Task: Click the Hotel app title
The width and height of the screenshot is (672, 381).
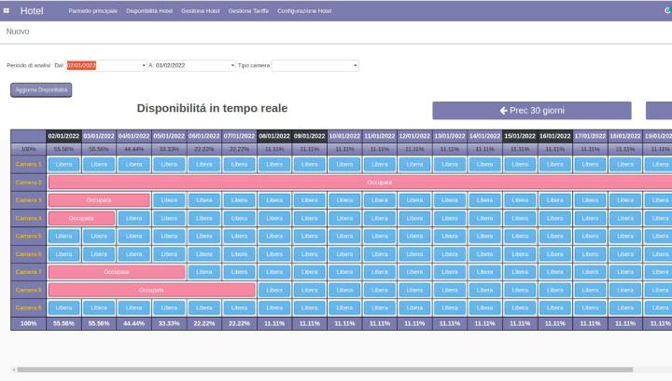Action: pos(32,10)
